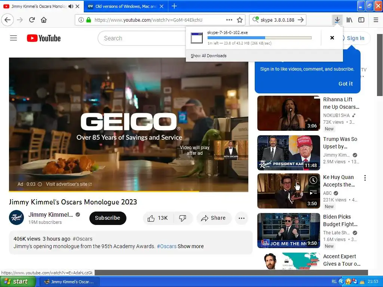Viewport: 383px width, 287px height.
Task: Open Rihanna Lift me Up Oscars thumbnail
Action: [288, 113]
